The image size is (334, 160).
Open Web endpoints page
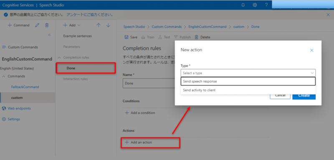click(x=16, y=108)
